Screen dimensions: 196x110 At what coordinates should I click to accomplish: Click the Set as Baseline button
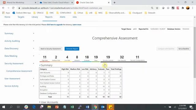click(184, 49)
